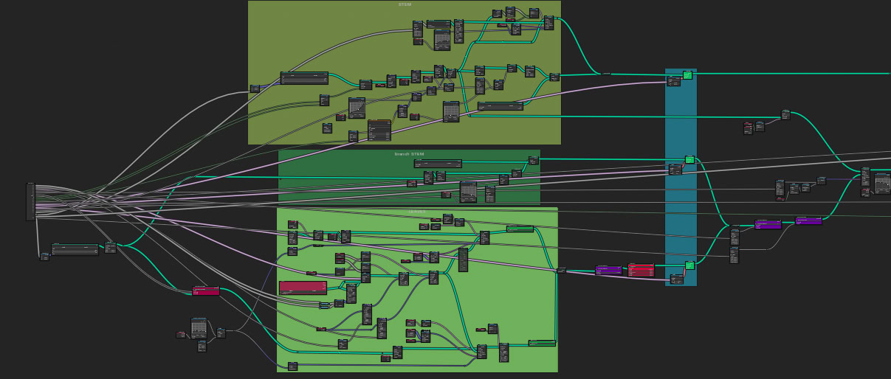Screen dimensions: 891x379
Task: Select the red node left of the teal frame
Action: click(x=641, y=270)
